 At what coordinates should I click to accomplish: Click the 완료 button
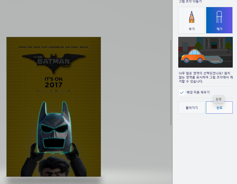pos(219,108)
